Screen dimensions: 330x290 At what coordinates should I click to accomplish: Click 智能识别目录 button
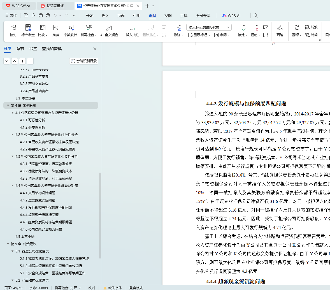point(84,61)
